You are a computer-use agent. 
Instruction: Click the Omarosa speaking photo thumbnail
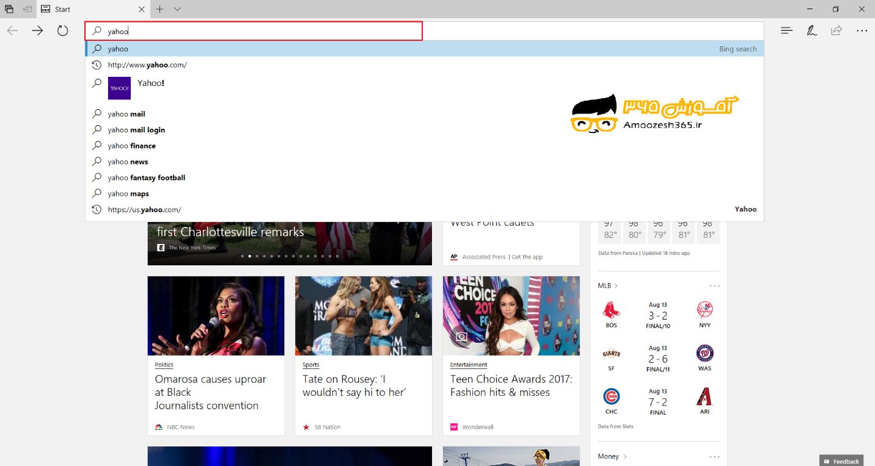(216, 316)
